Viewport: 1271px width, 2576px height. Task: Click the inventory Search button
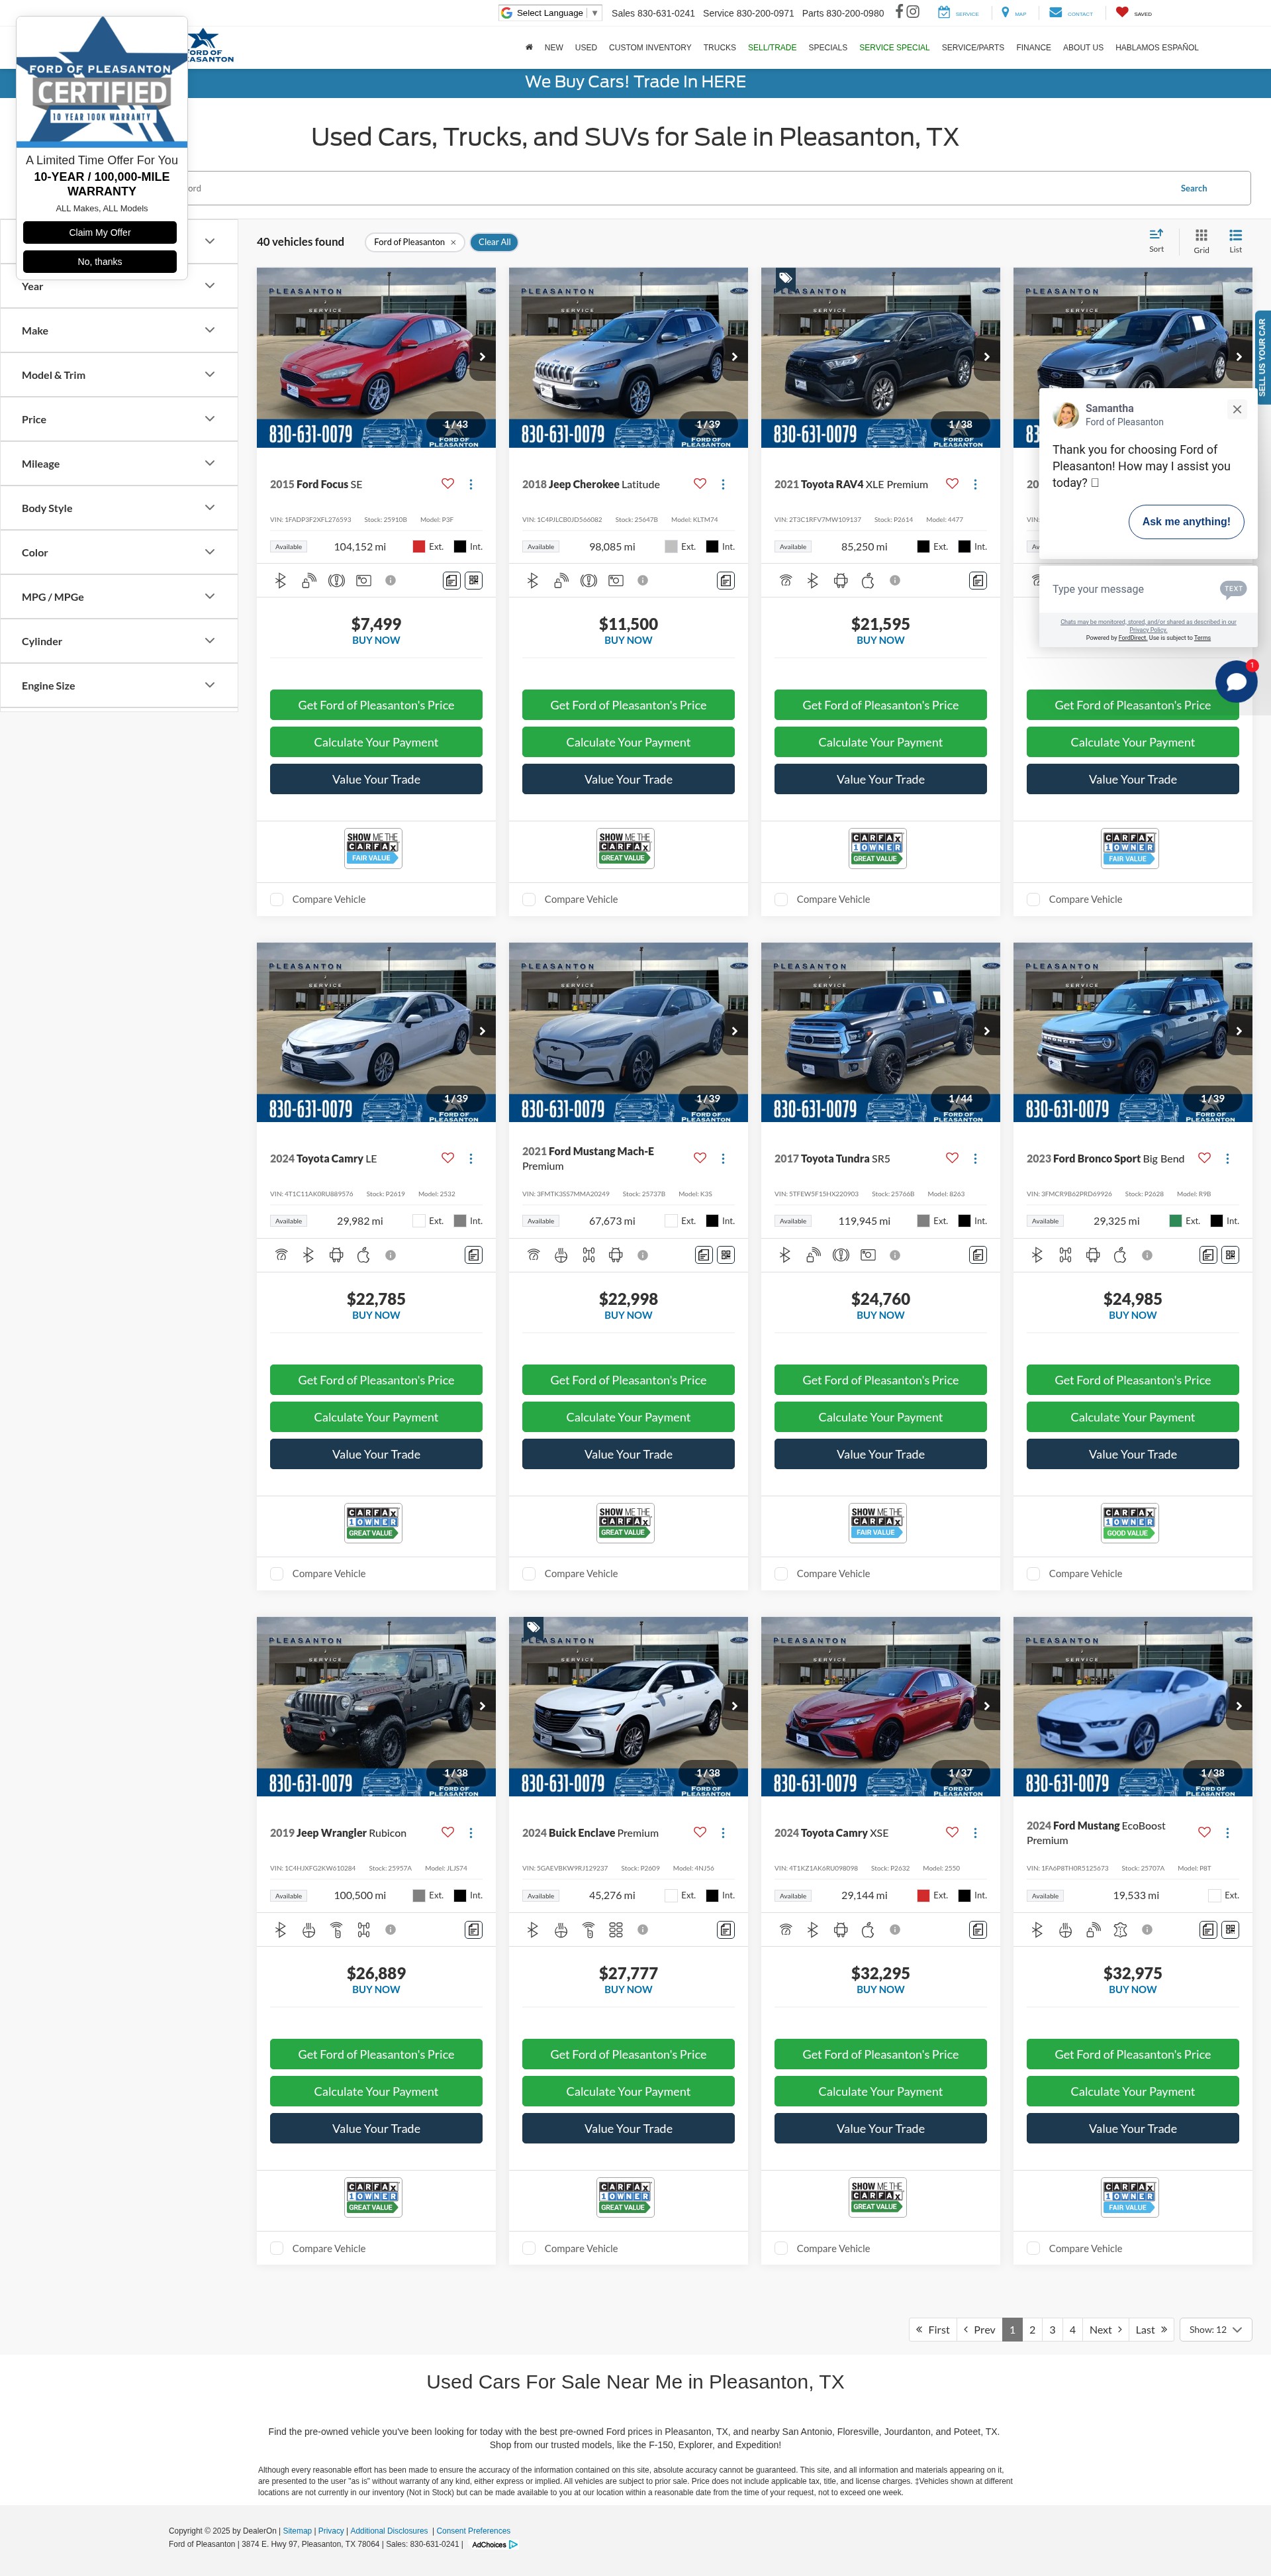click(1193, 188)
